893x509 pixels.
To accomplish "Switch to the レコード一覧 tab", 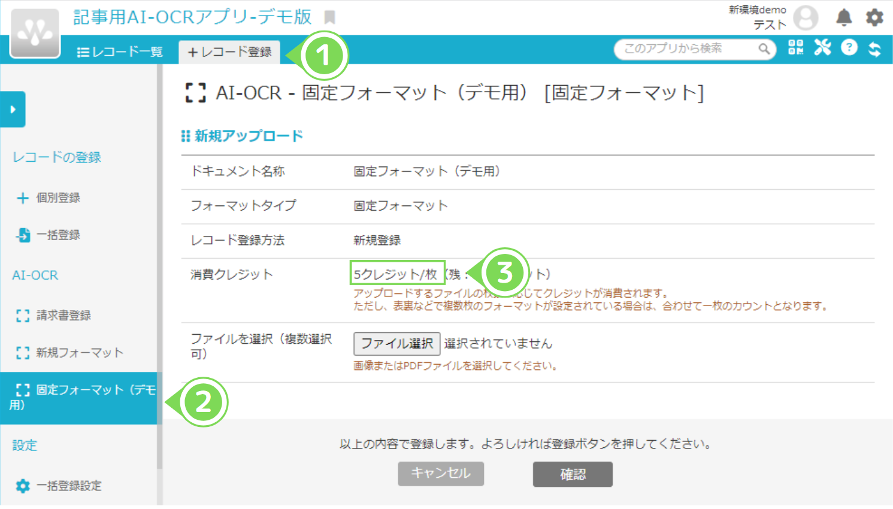I will (120, 51).
